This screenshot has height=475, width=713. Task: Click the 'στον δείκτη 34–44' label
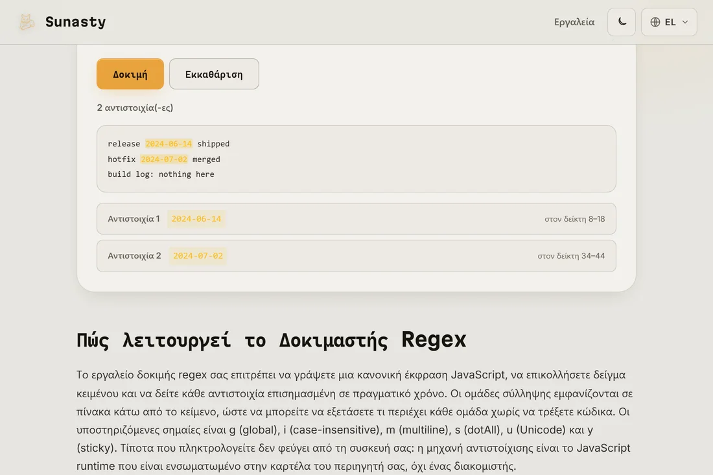tap(571, 256)
